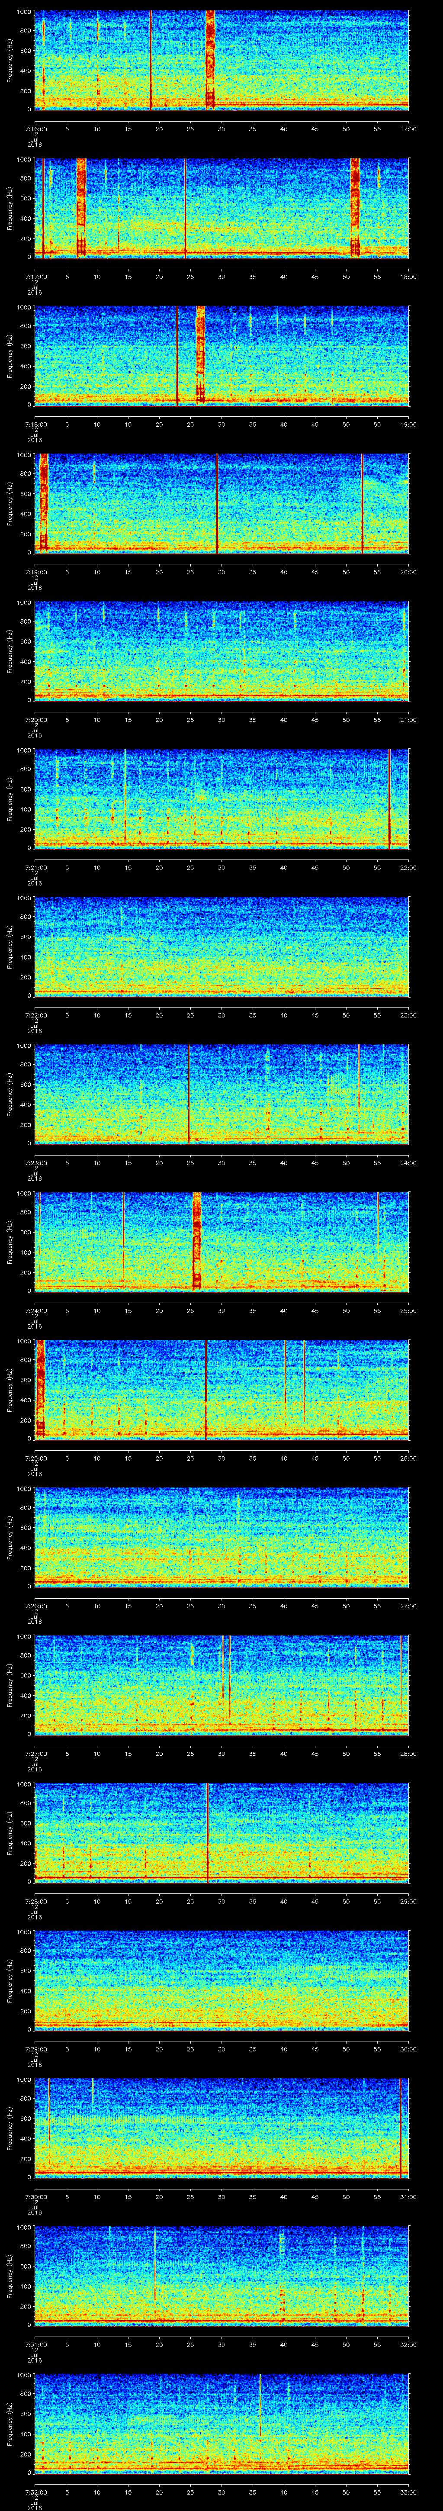The width and height of the screenshot is (443, 2511).
Task: Click the spectrogram panel starting at 7:19:00
Action: point(221,503)
